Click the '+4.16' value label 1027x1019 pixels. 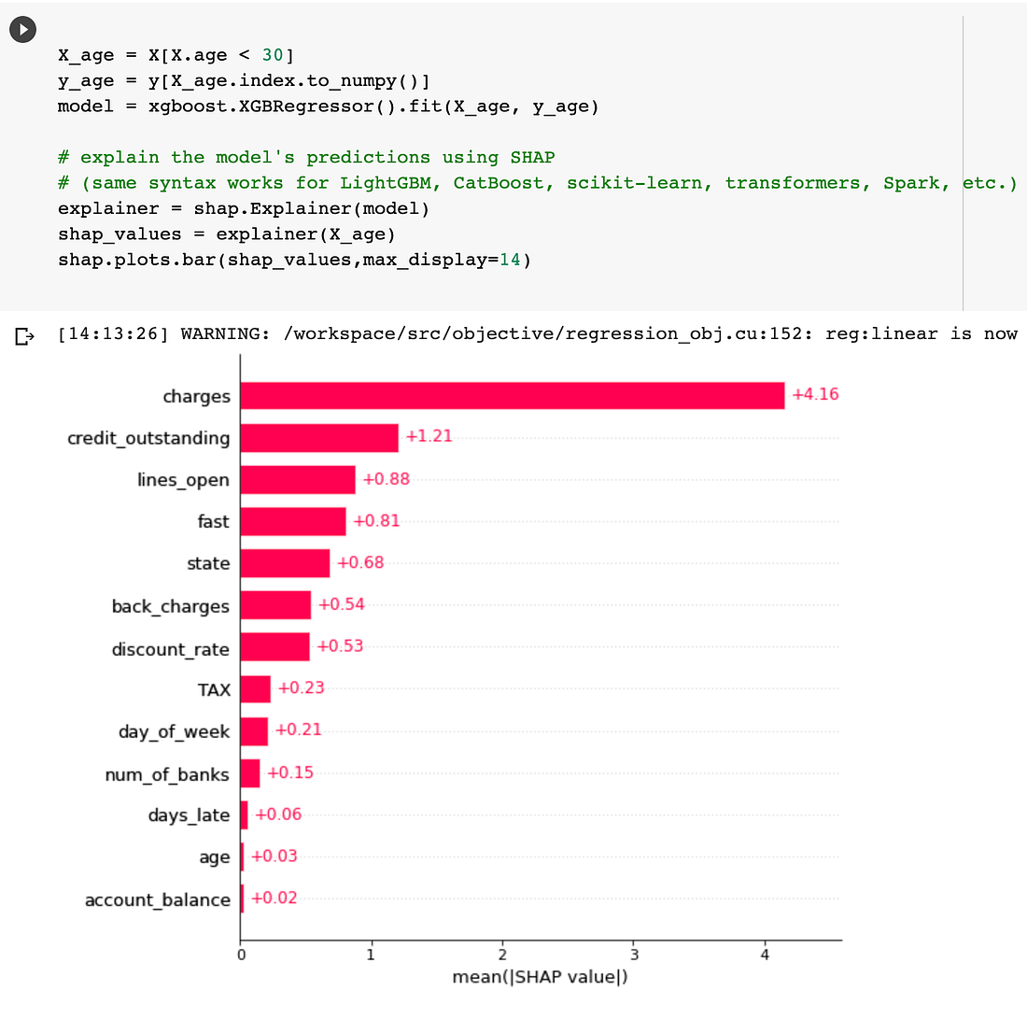coord(815,394)
